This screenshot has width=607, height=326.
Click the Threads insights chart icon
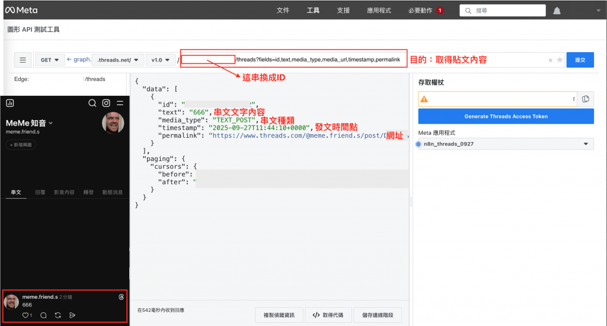pyautogui.click(x=10, y=103)
